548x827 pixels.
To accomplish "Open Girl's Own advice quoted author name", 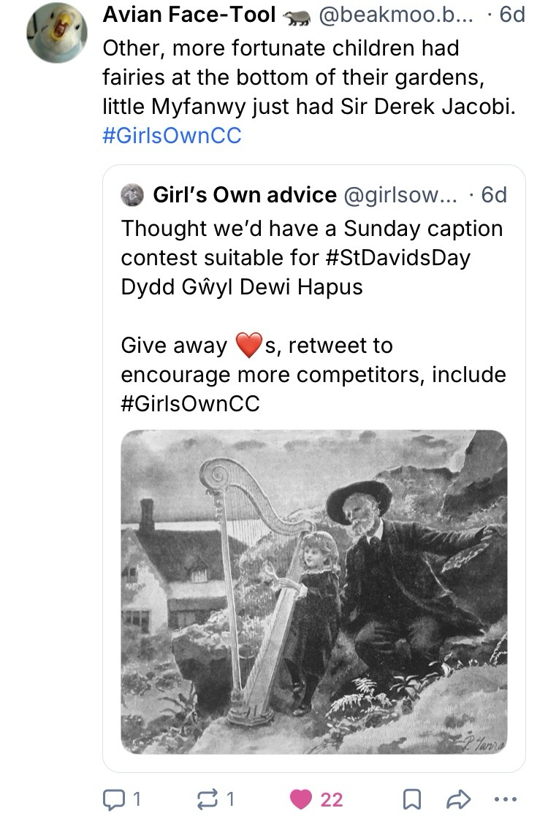I will point(245,195).
